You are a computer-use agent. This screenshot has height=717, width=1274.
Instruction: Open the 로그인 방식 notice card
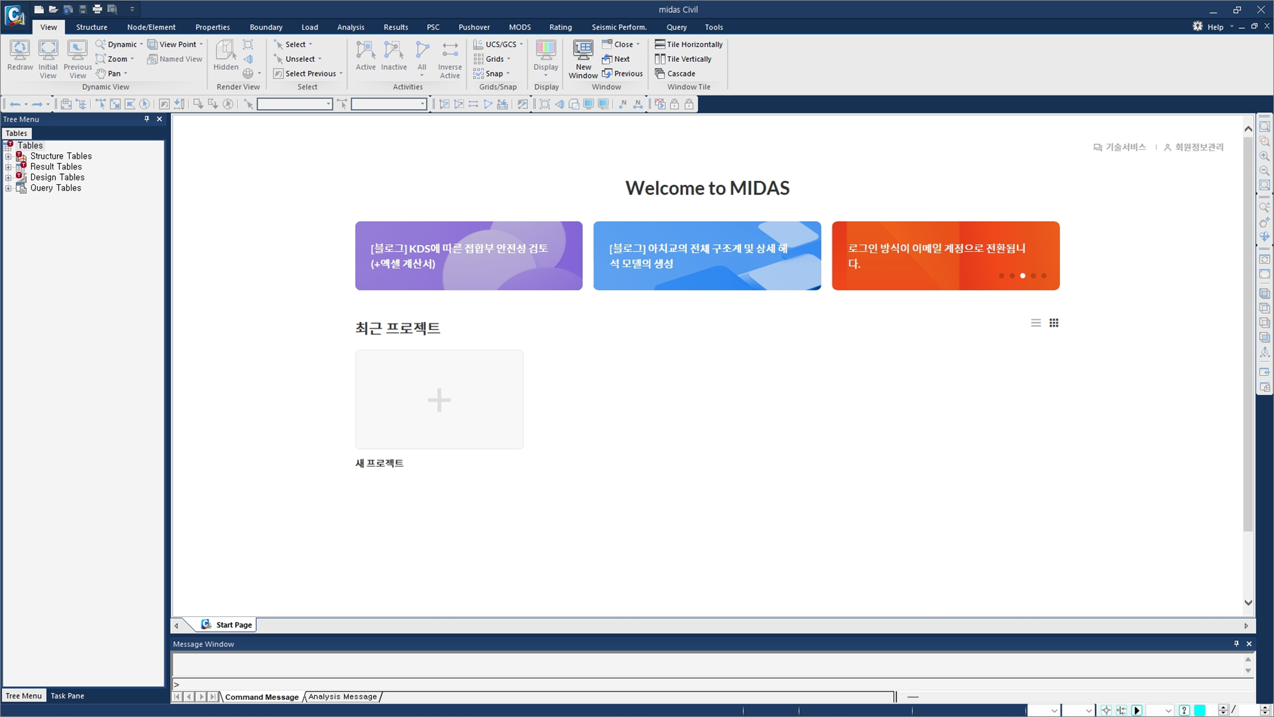(946, 256)
